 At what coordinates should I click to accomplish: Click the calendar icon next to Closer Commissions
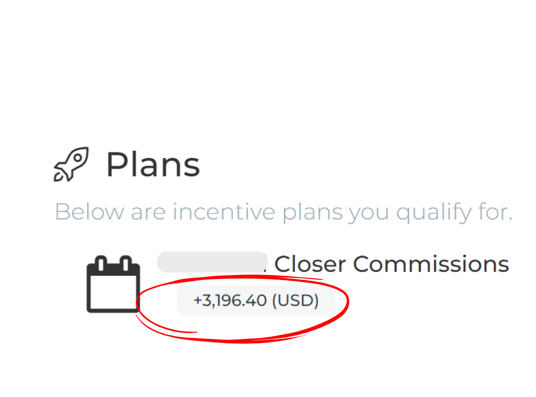pyautogui.click(x=113, y=284)
